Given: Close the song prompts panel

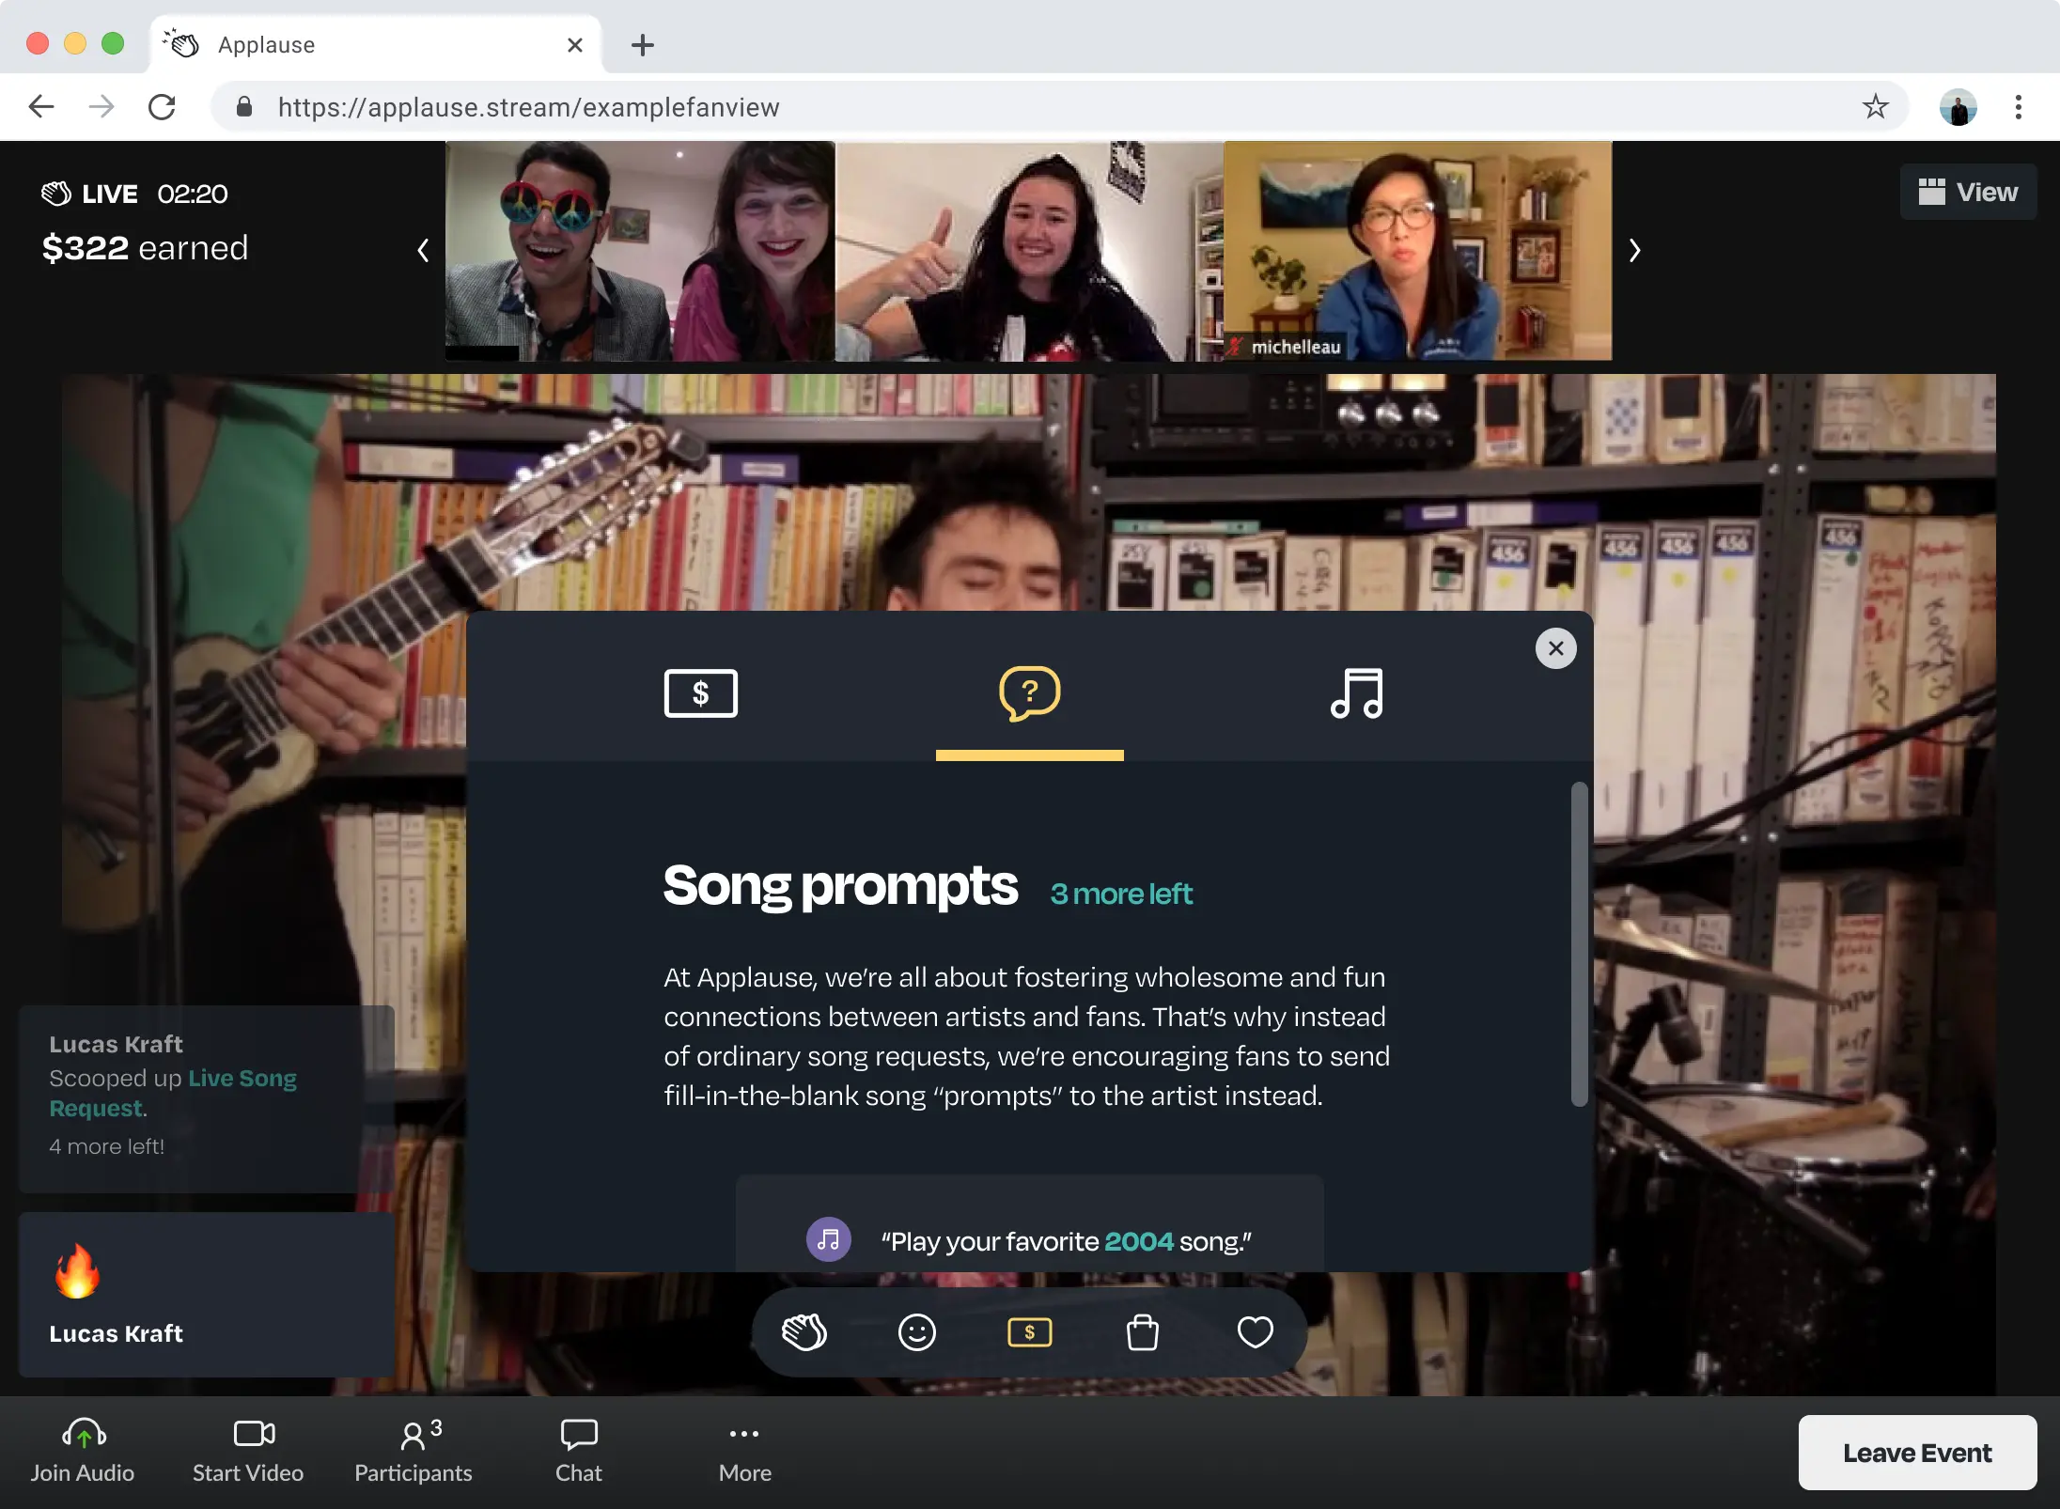Looking at the screenshot, I should [x=1555, y=648].
